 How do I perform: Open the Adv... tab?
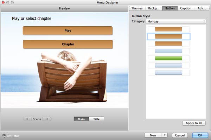[202, 8]
